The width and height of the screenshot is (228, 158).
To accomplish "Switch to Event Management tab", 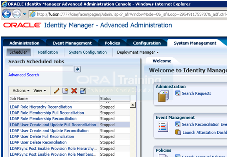I will (72, 43).
